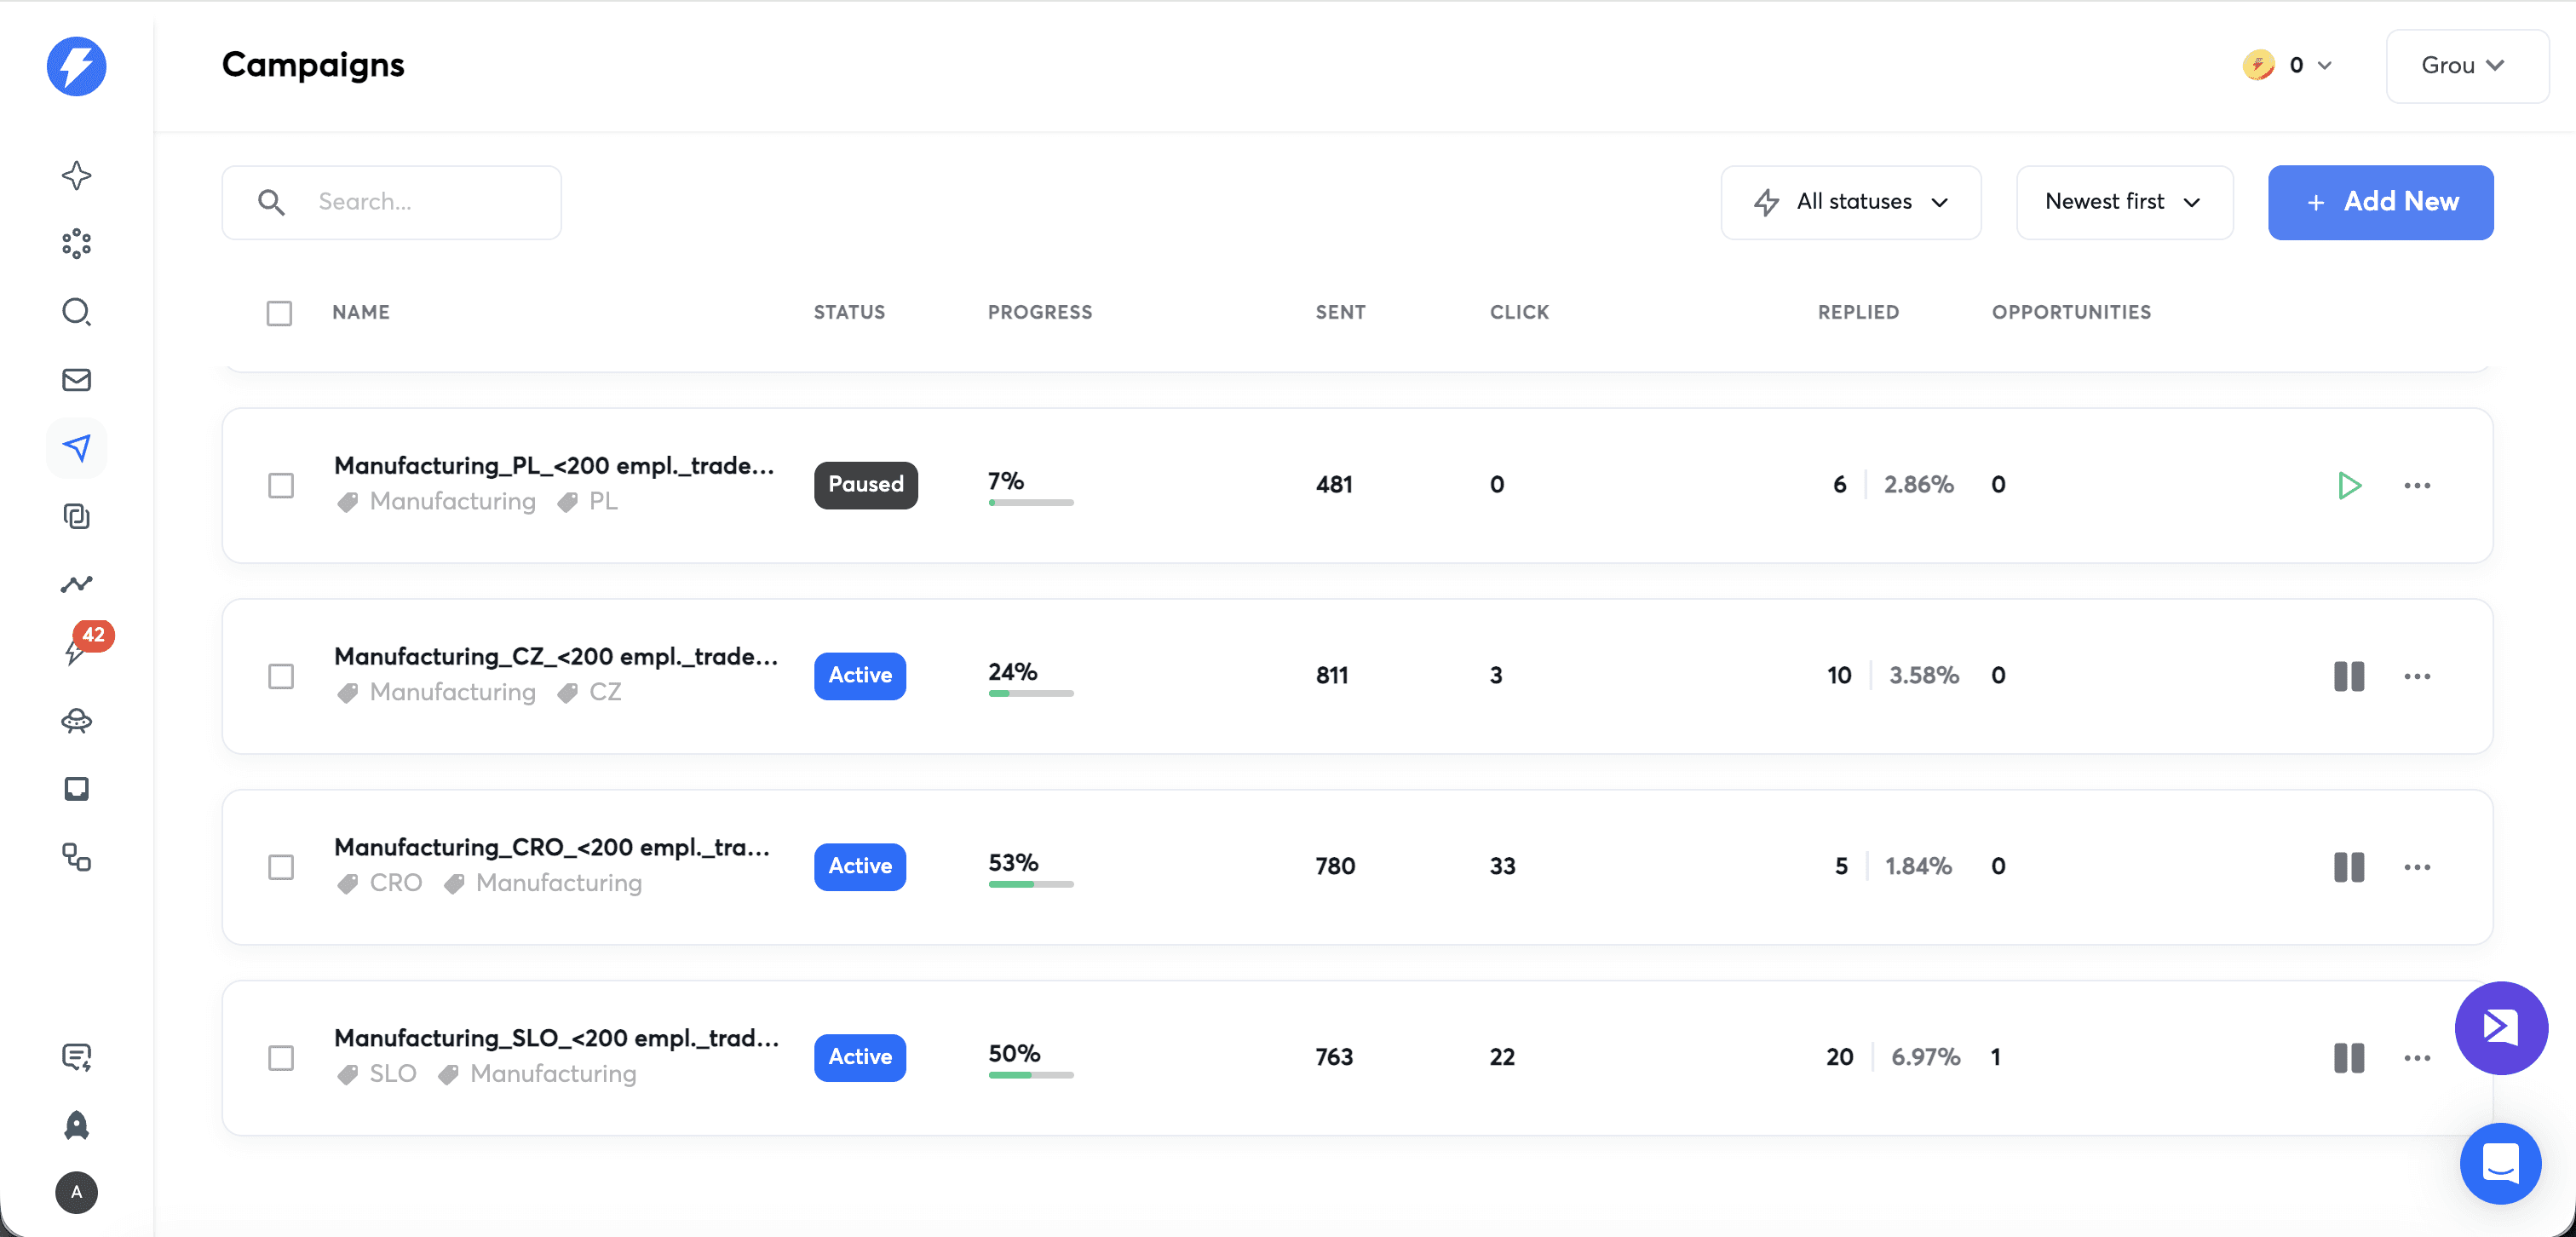
Task: Expand the Grou workspace dropdown
Action: [2467, 66]
